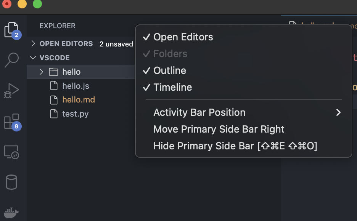Click the greyed-out Folders menu entry
357x221 pixels.
pyautogui.click(x=244, y=54)
